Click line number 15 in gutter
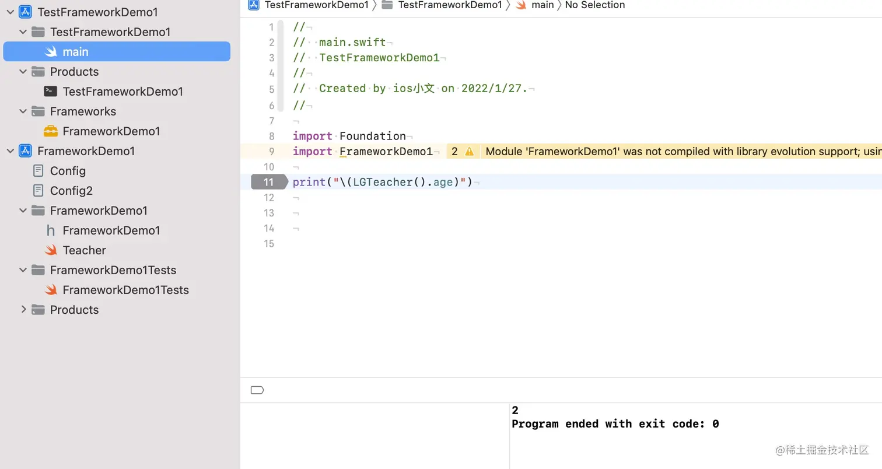The width and height of the screenshot is (882, 469). click(268, 244)
